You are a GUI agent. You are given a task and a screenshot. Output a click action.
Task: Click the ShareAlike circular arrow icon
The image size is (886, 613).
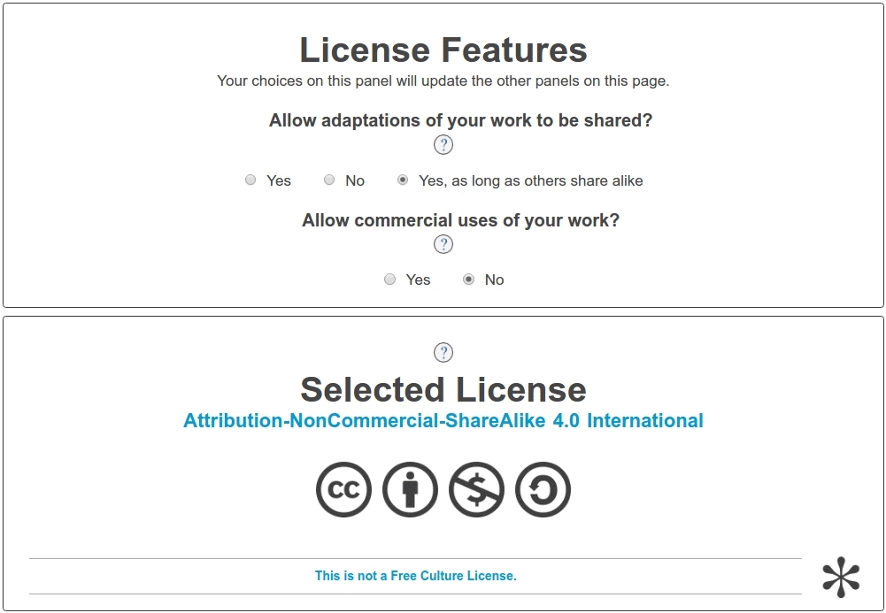(x=543, y=489)
